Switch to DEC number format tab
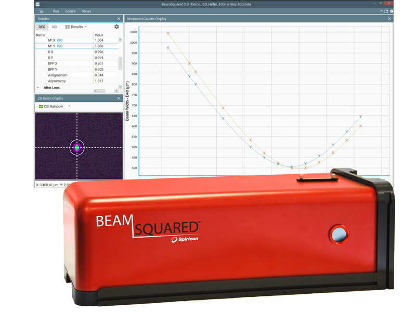This screenshot has height=312, width=416. [x=42, y=27]
